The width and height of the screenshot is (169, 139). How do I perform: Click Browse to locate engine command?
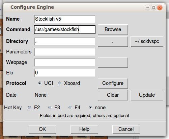coord(113,29)
